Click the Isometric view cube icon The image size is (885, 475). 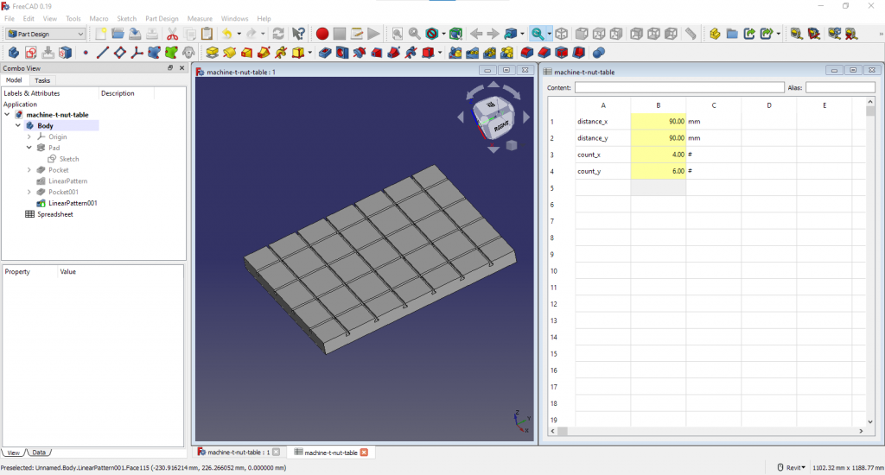562,34
